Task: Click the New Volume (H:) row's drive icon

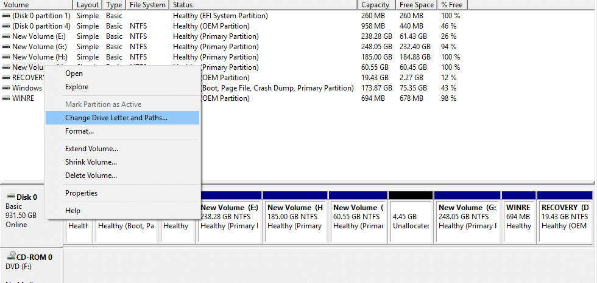Action: coord(6,57)
